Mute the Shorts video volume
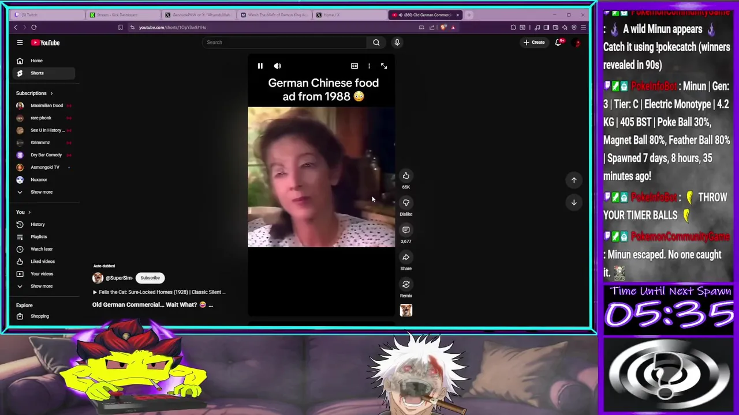This screenshot has height=415, width=739. click(277, 66)
